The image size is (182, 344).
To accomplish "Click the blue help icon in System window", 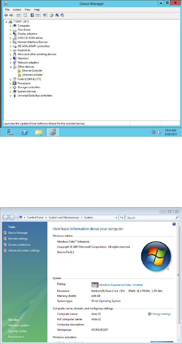I will tap(174, 224).
